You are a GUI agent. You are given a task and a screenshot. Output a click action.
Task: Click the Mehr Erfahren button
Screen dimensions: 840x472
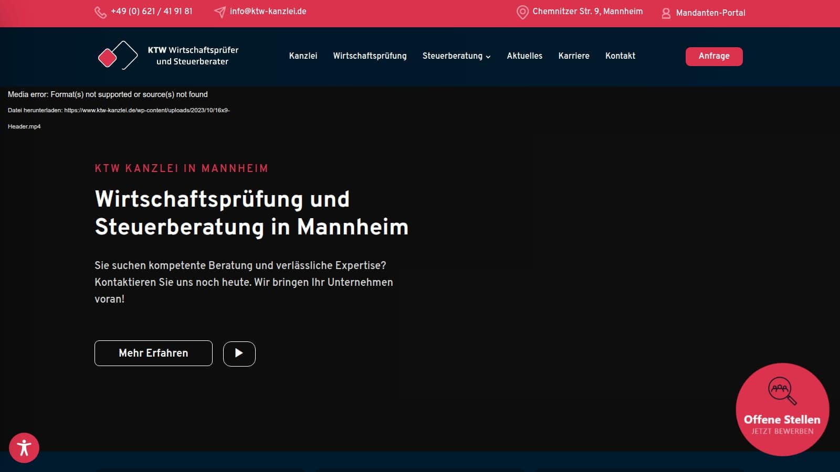(x=153, y=353)
